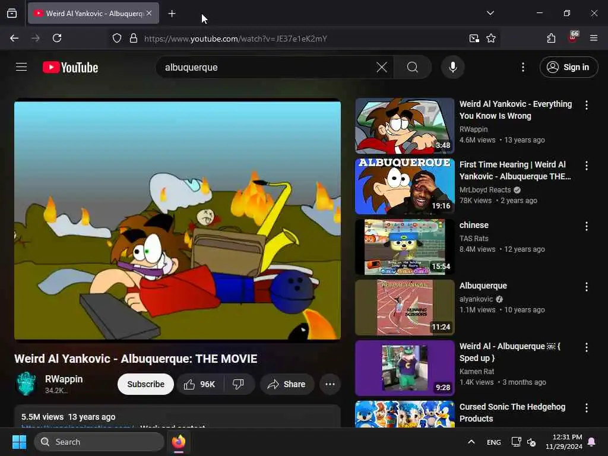Go back in Firefox
The height and width of the screenshot is (456, 608).
click(14, 38)
